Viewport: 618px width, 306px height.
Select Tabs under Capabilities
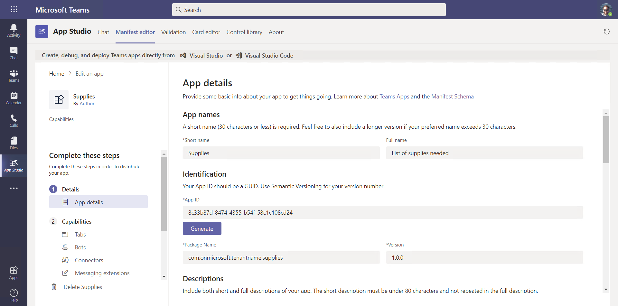80,235
